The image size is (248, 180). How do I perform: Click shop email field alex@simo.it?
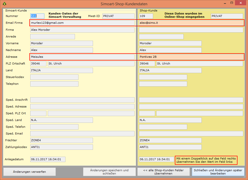pos(191,23)
